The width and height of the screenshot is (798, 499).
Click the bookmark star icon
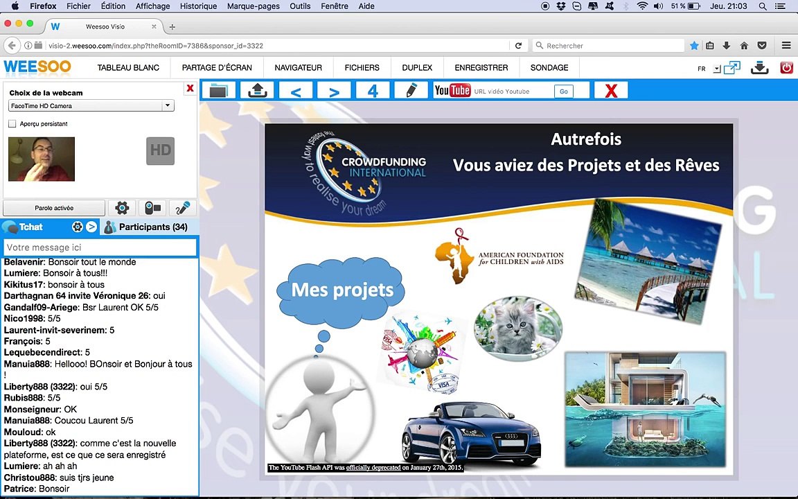[694, 46]
